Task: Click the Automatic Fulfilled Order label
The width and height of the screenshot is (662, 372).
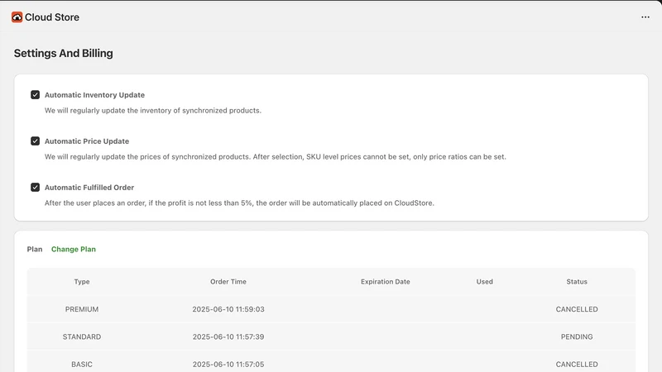Action: coord(89,188)
